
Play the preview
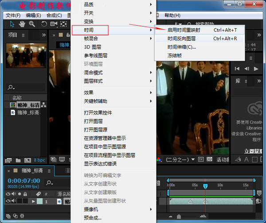(x=256, y=69)
